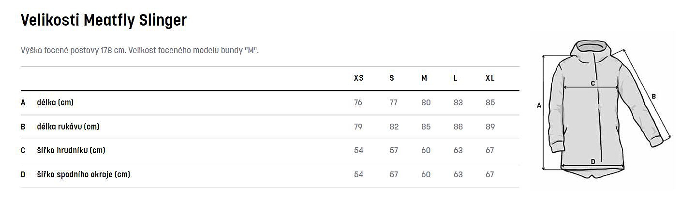This screenshot has width=681, height=214.
Task: Click the "délka rukávu (cm)" row label
Action: pos(68,127)
